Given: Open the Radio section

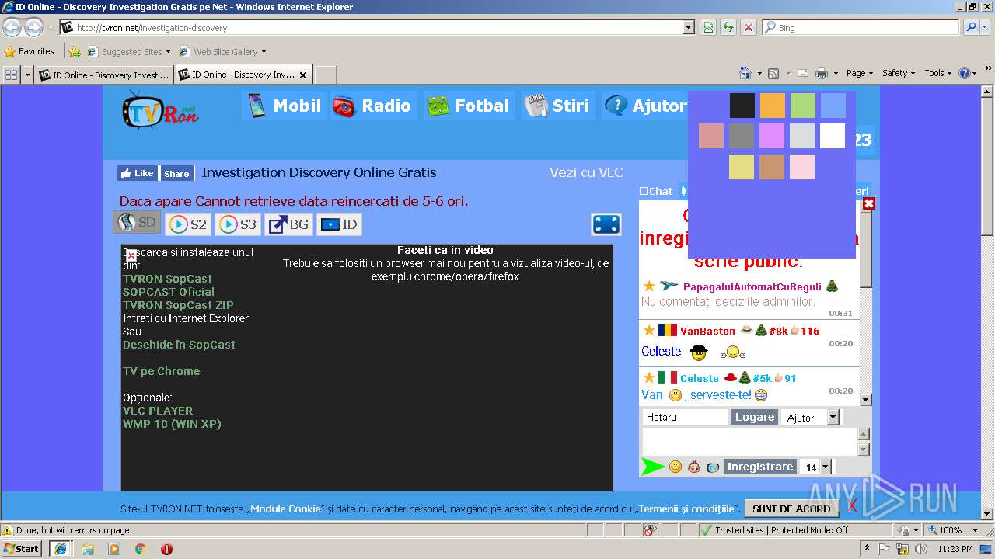Looking at the screenshot, I should (x=373, y=106).
